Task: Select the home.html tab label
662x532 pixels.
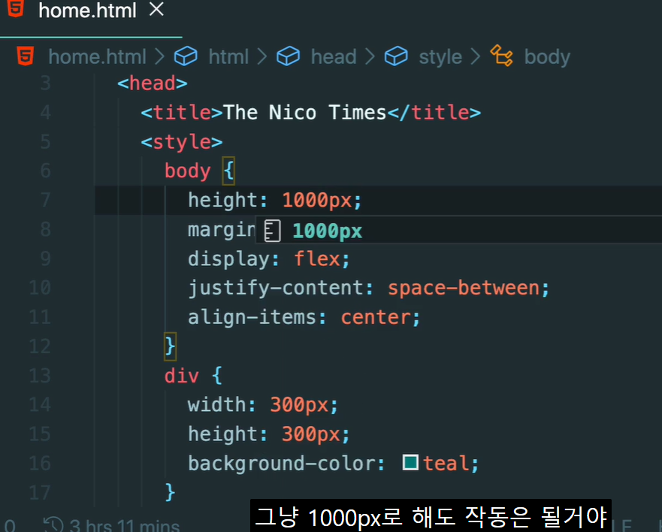Action: coord(87,10)
